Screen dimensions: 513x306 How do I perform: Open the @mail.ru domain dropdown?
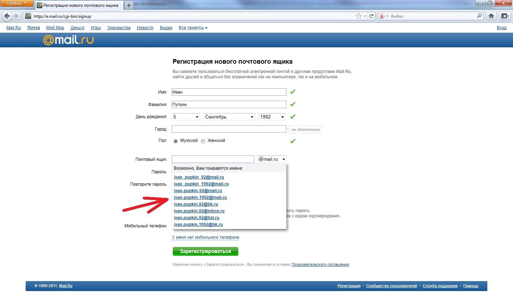[x=271, y=159]
